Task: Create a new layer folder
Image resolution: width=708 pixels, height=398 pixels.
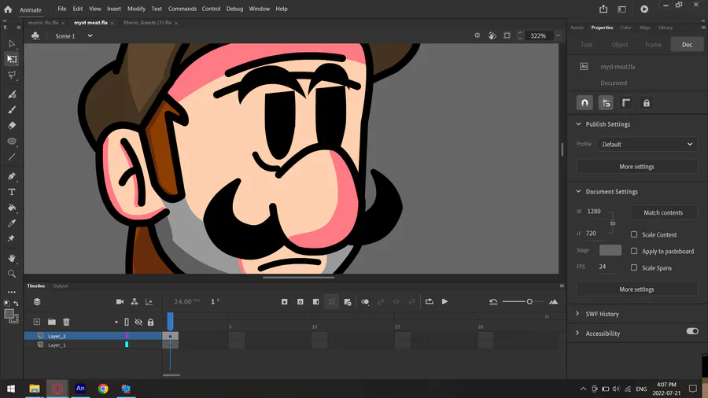Action: tap(52, 322)
